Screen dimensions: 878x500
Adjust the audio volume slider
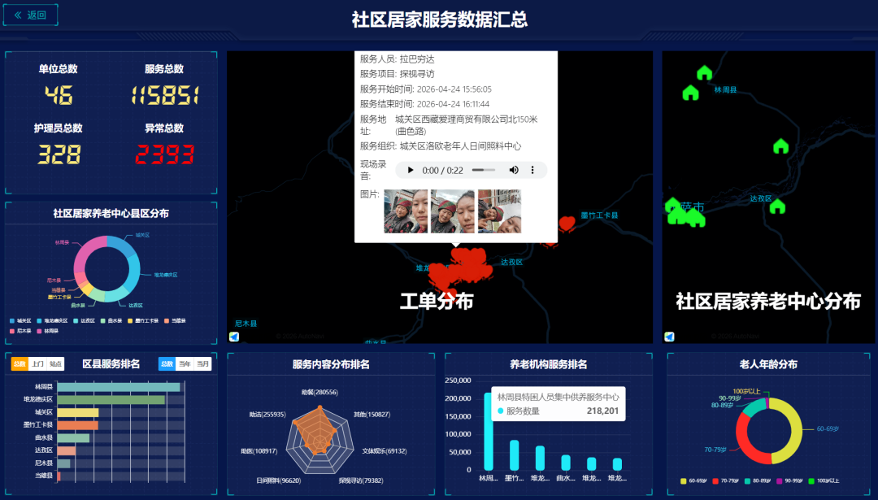[x=484, y=170]
